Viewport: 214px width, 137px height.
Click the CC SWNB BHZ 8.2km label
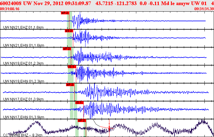[x=23, y=135]
